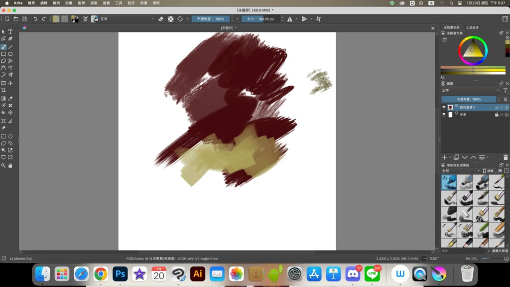The height and width of the screenshot is (287, 510).
Task: Open horizontal mirror options arrow
Action: [297, 19]
